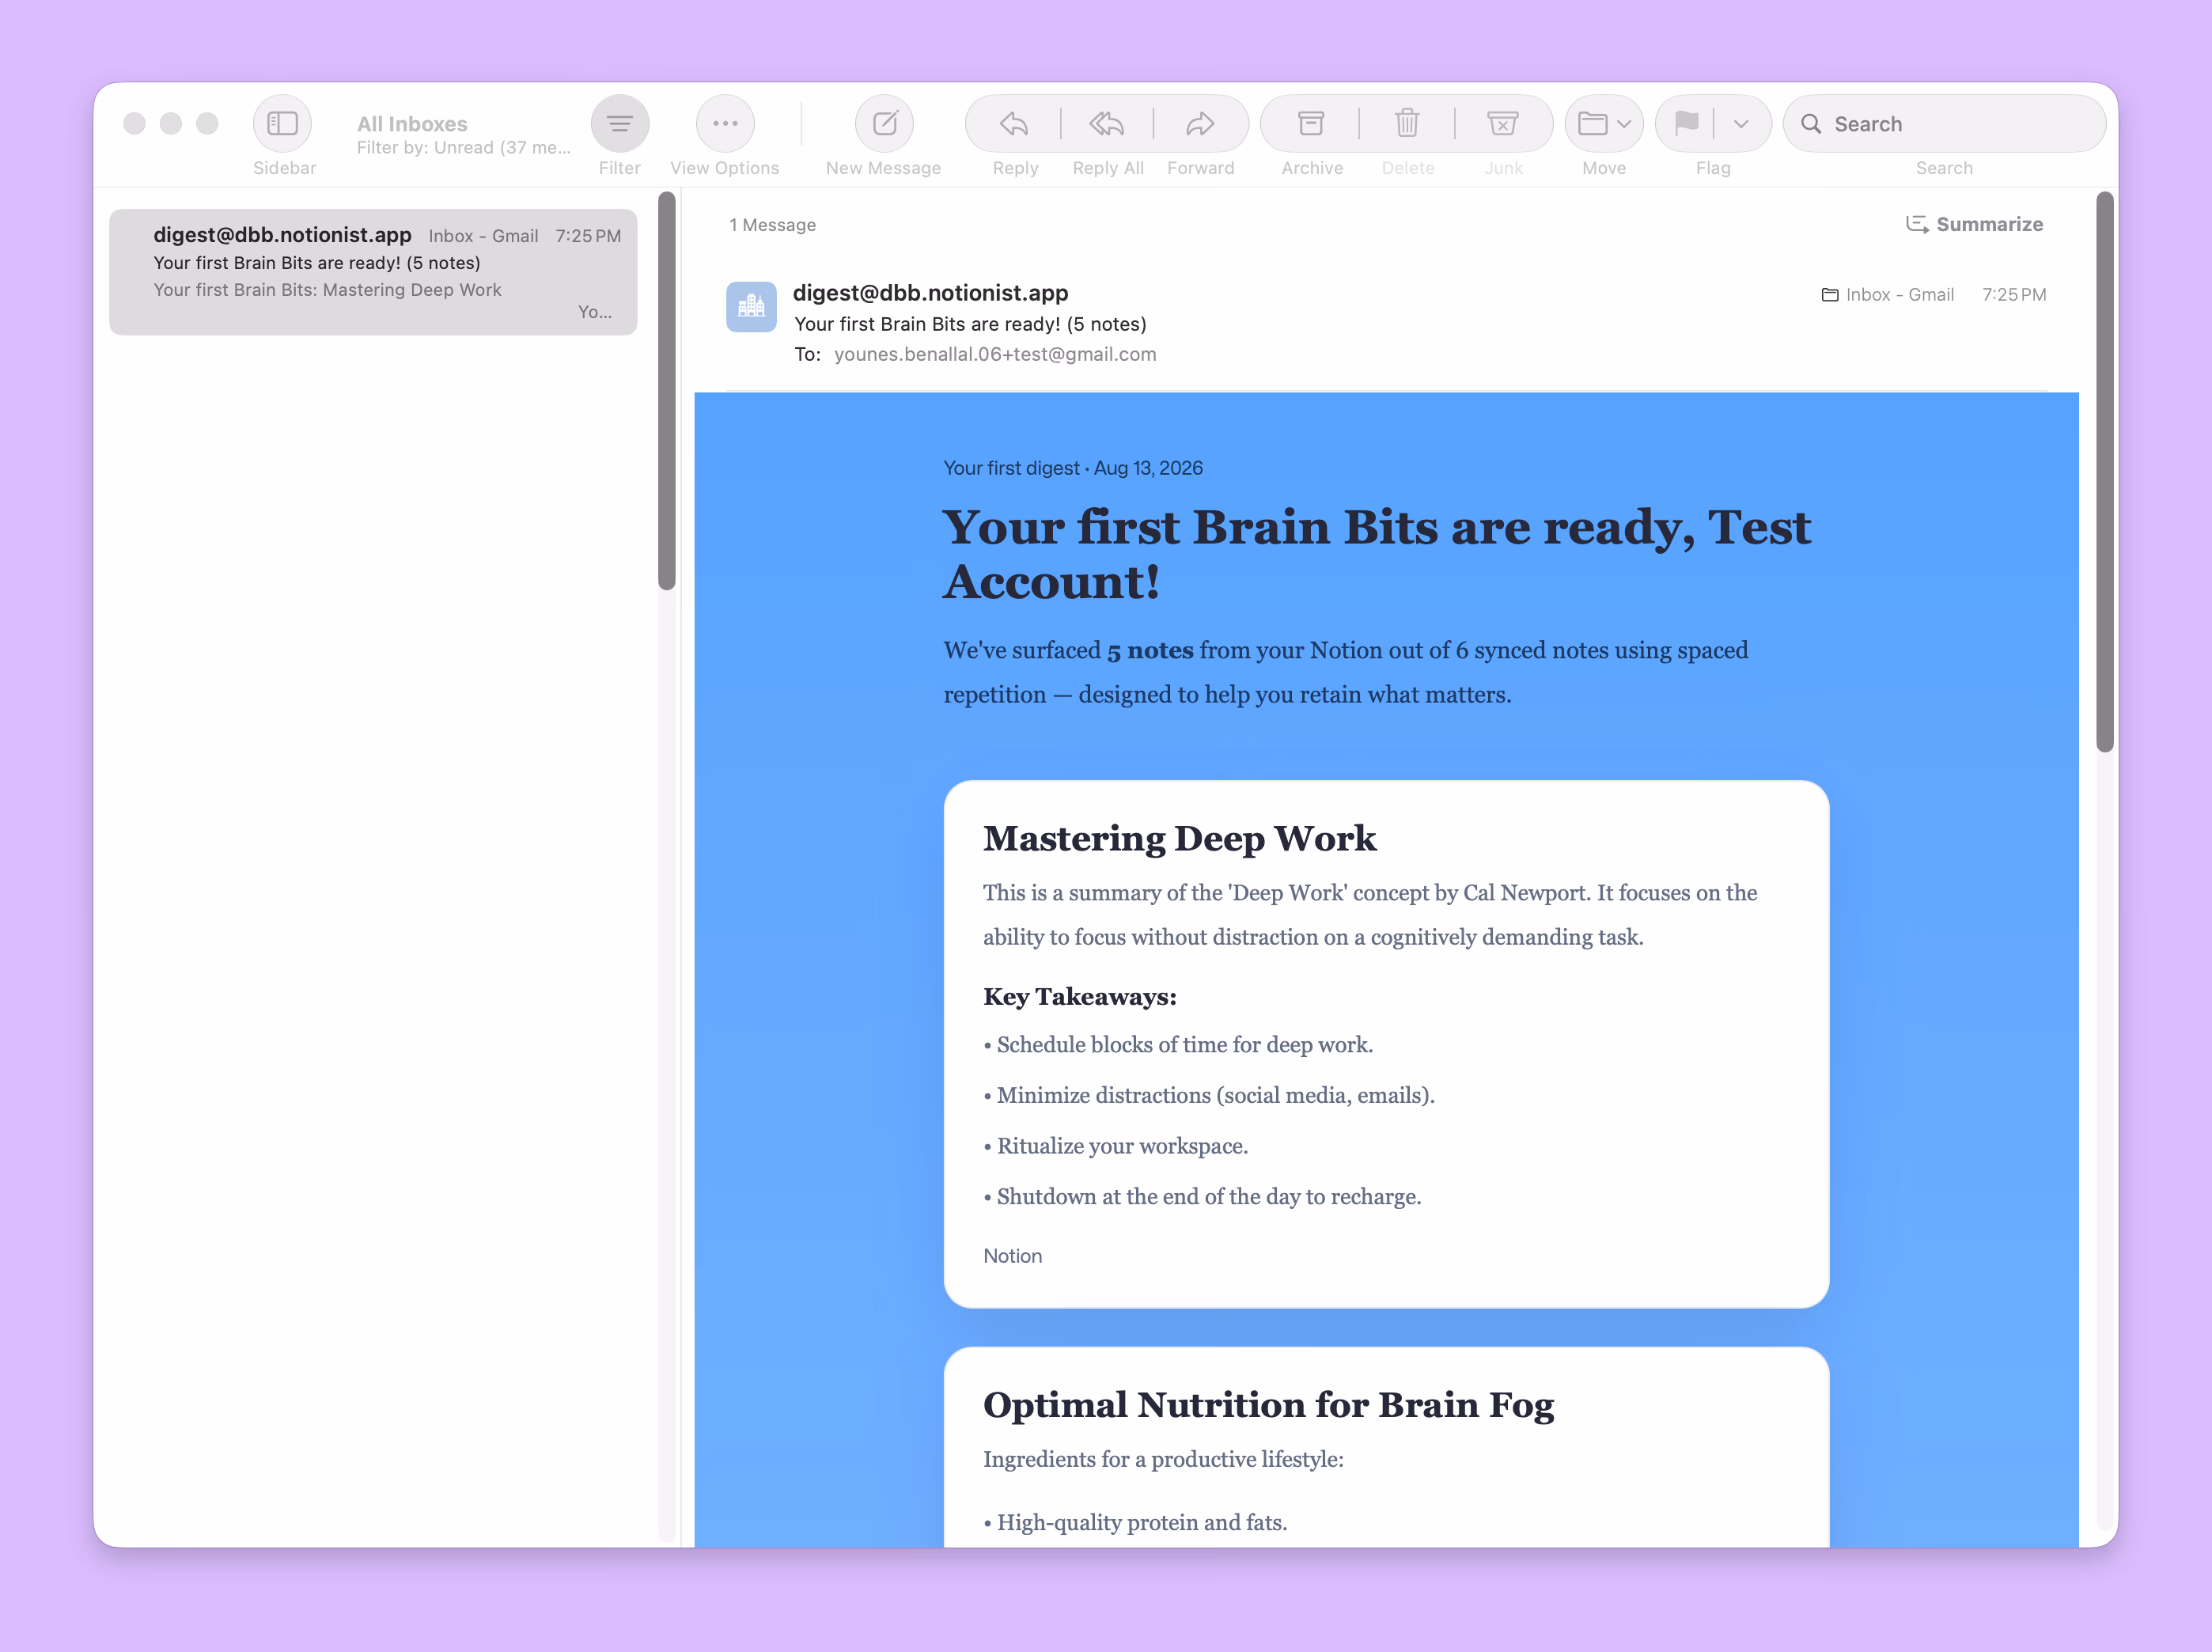Expand the Flag color dropdown arrow
This screenshot has height=1652, width=2212.
(1741, 124)
